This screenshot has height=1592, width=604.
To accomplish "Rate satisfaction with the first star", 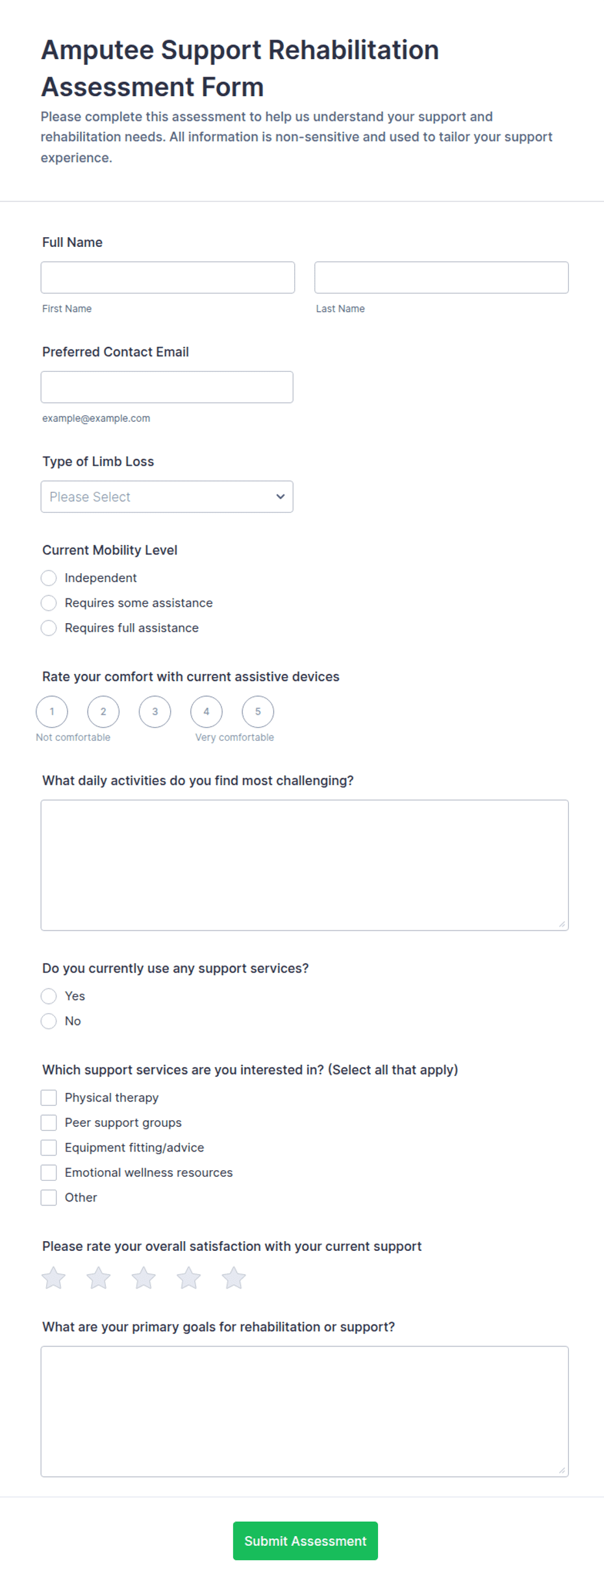I will 54,1277.
